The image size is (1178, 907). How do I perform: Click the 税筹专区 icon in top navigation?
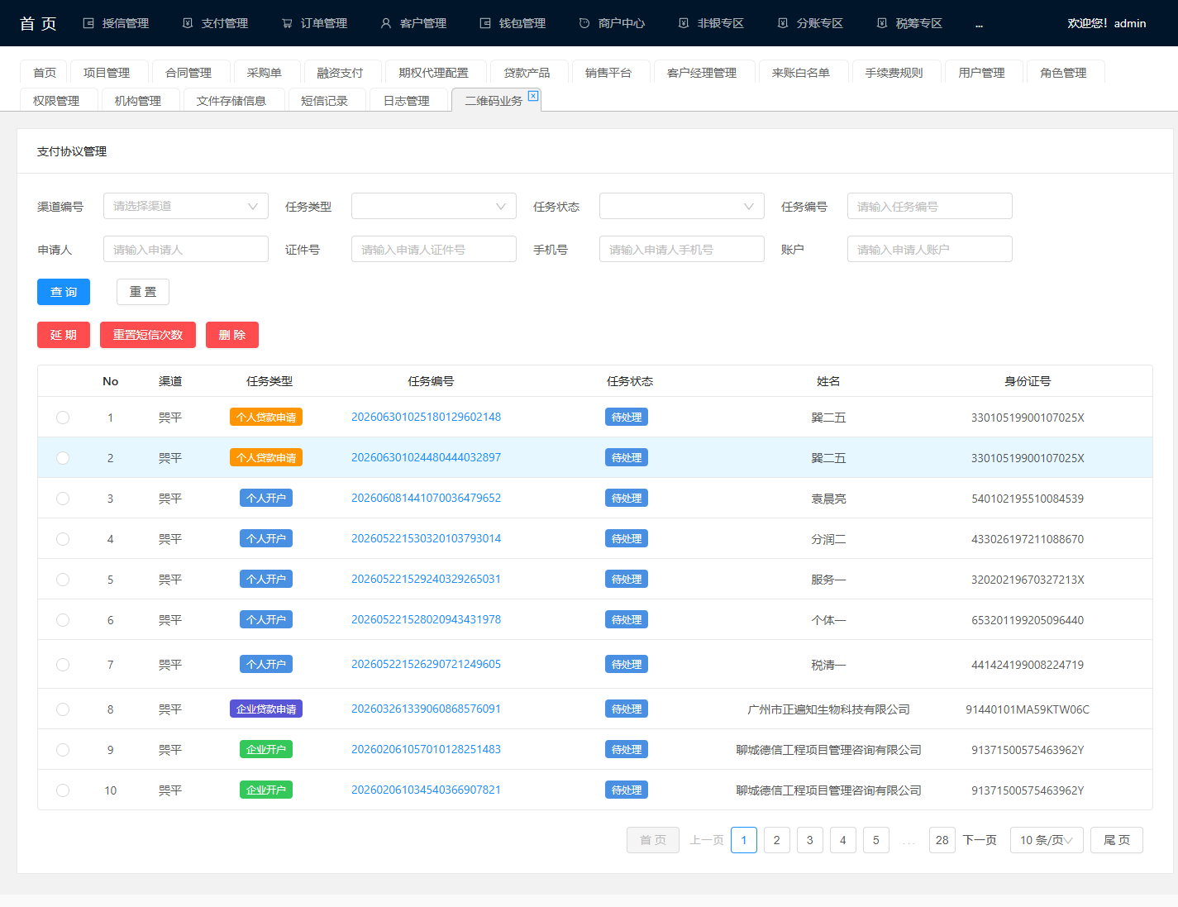click(x=882, y=23)
